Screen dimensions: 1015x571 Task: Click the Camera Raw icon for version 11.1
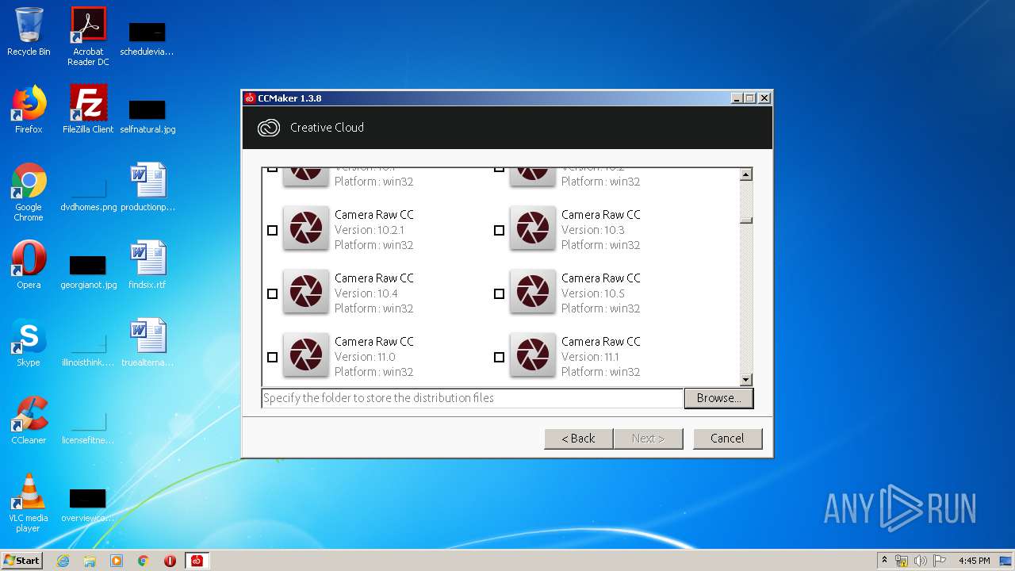coord(533,355)
